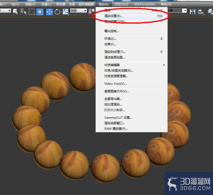Select 曝光控制... menu entry
The height and width of the screenshot is (195, 213).
pyautogui.click(x=131, y=31)
